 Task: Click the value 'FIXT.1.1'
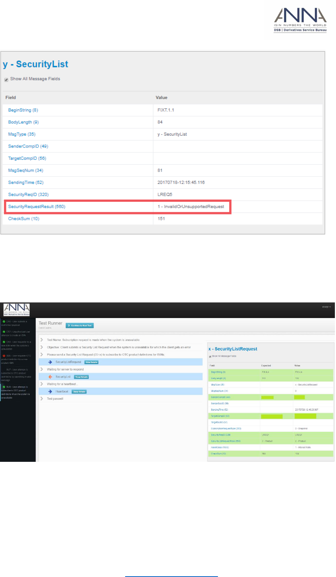coord(166,110)
